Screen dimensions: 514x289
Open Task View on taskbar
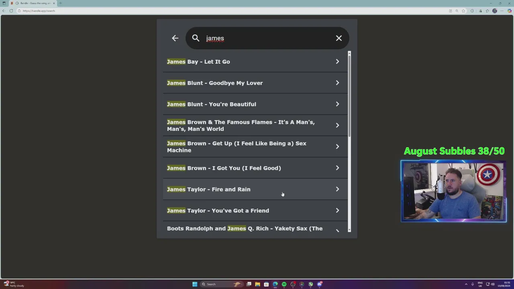coord(249,284)
